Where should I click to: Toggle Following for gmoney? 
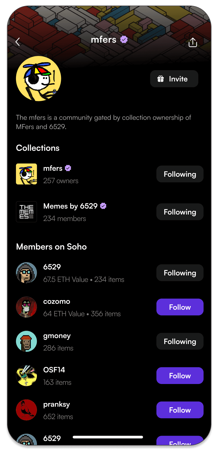point(180,341)
